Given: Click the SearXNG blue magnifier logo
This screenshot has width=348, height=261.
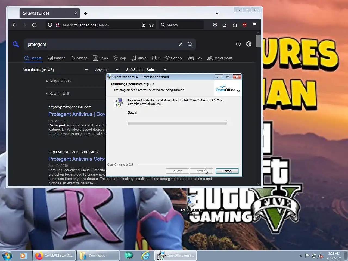Looking at the screenshot, I should pos(16,44).
